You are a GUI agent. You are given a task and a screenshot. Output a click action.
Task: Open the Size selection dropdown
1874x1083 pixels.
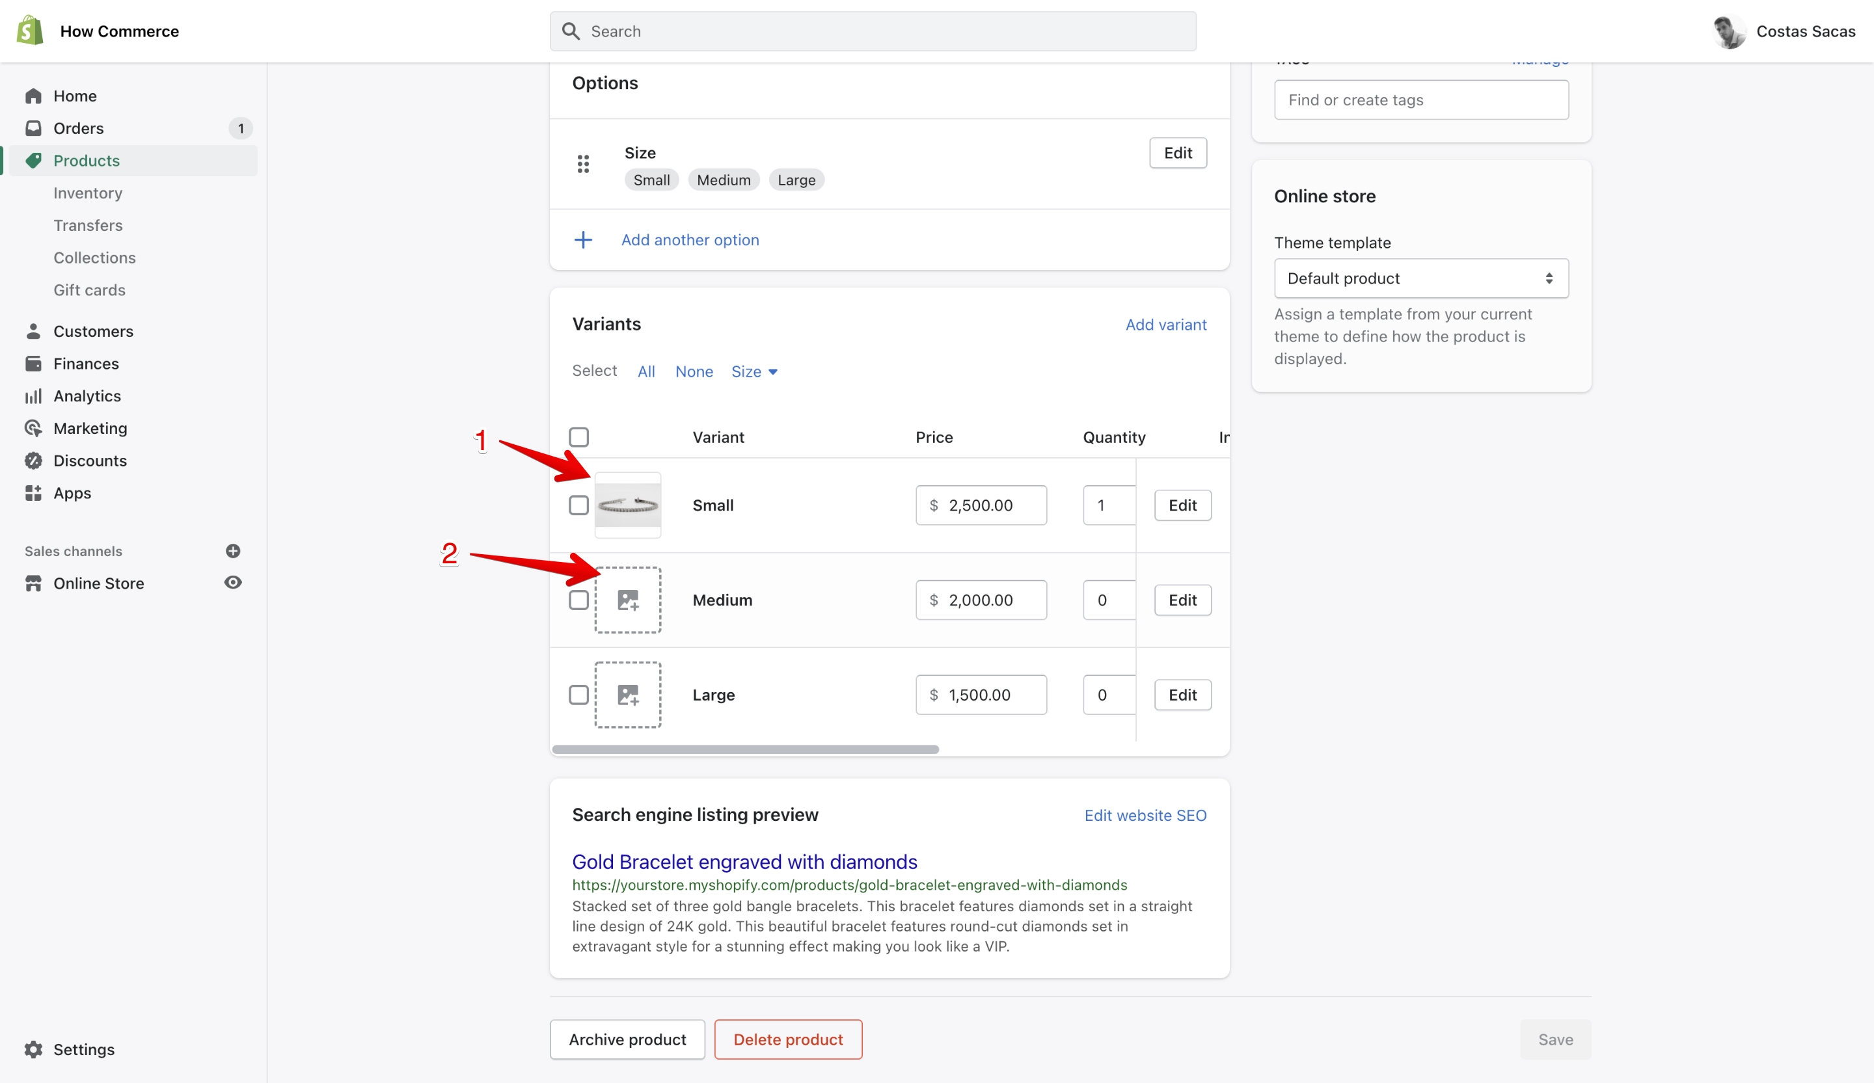pyautogui.click(x=754, y=371)
